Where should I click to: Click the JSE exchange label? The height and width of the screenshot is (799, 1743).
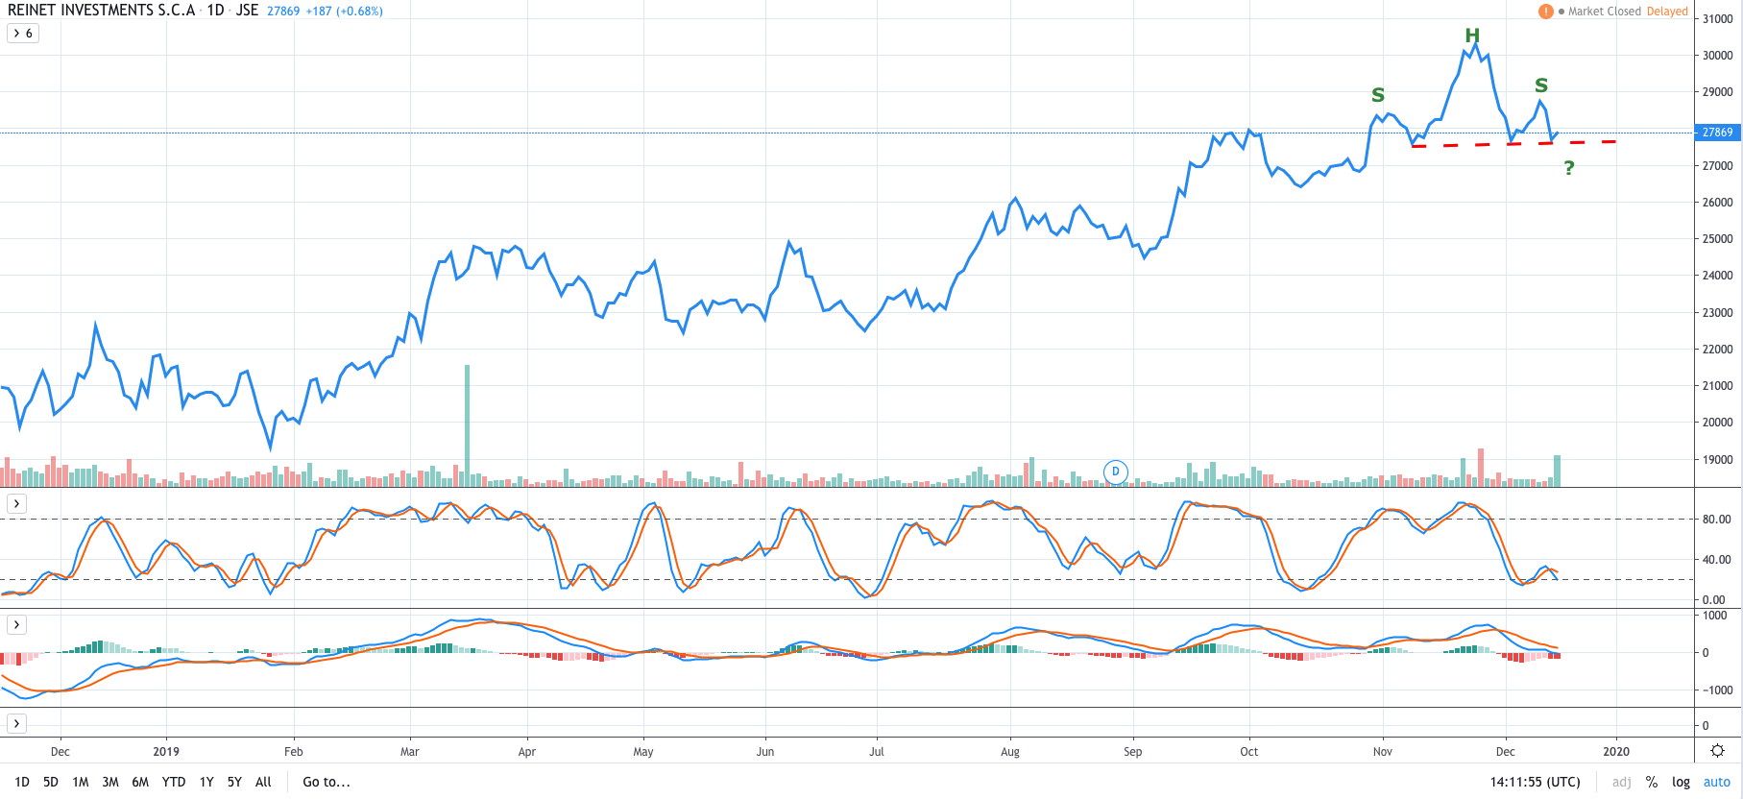247,11
